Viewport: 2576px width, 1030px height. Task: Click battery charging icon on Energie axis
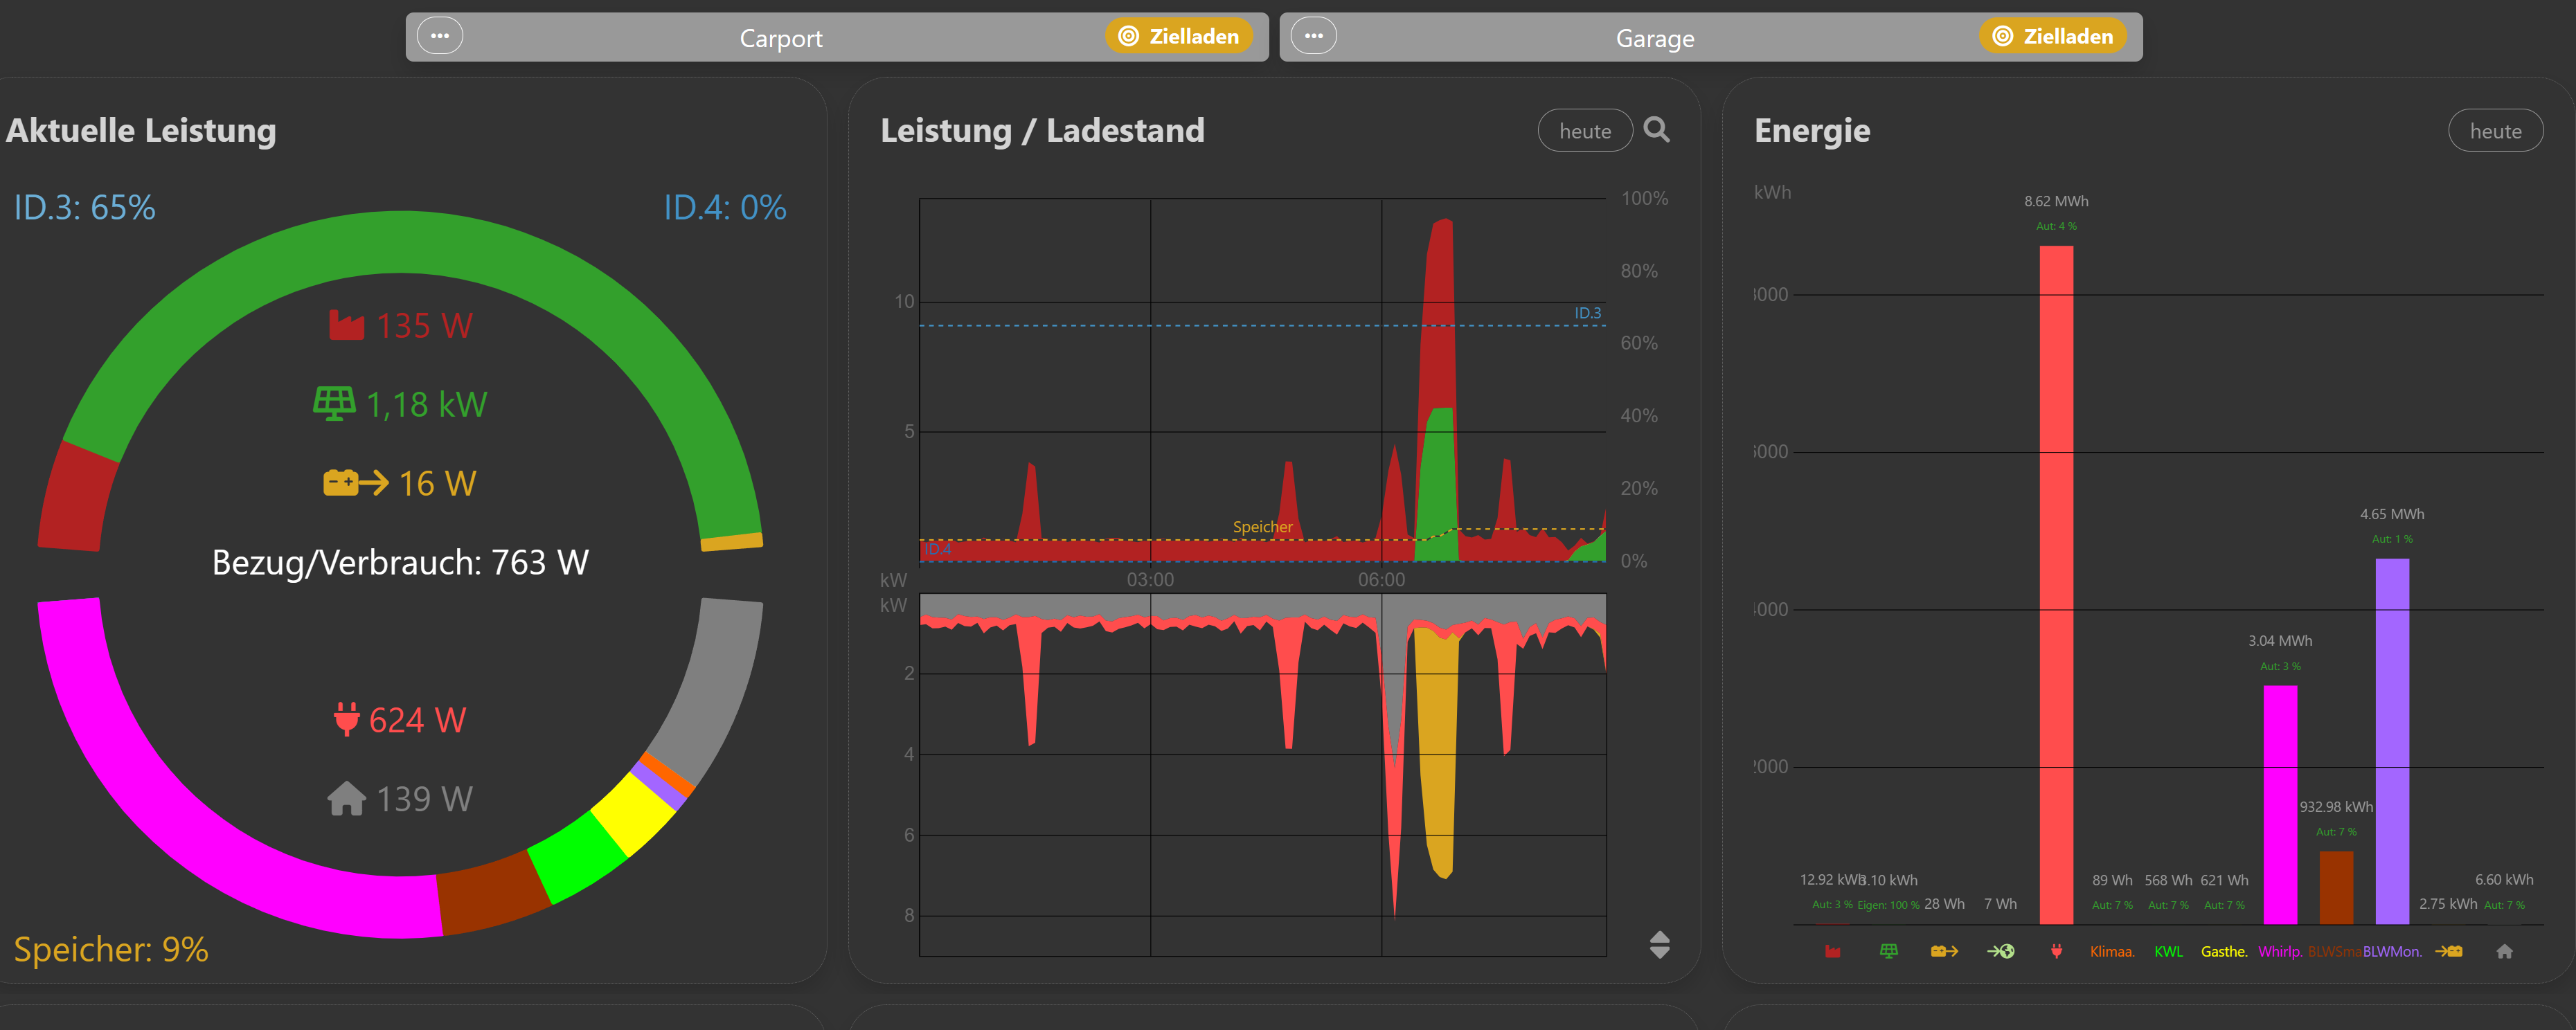pyautogui.click(x=2448, y=951)
